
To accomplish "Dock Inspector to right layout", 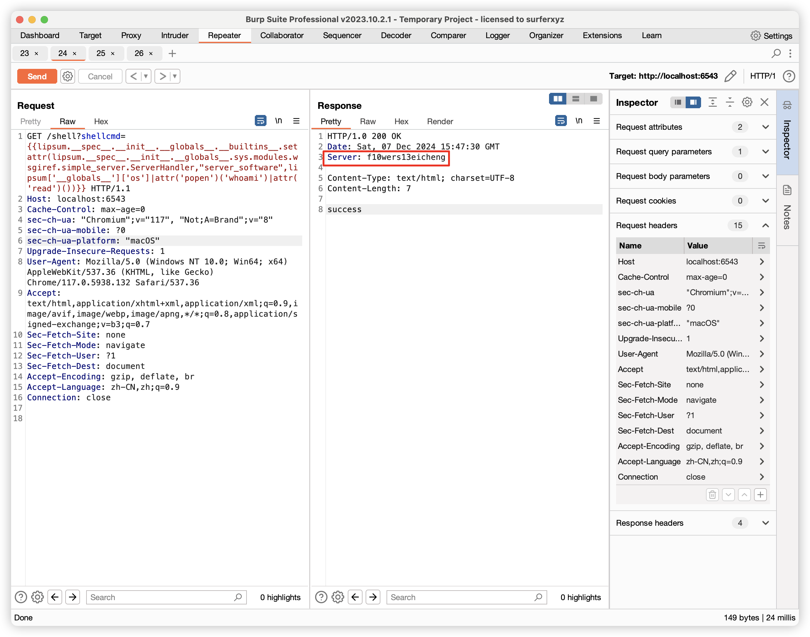I will coord(693,102).
